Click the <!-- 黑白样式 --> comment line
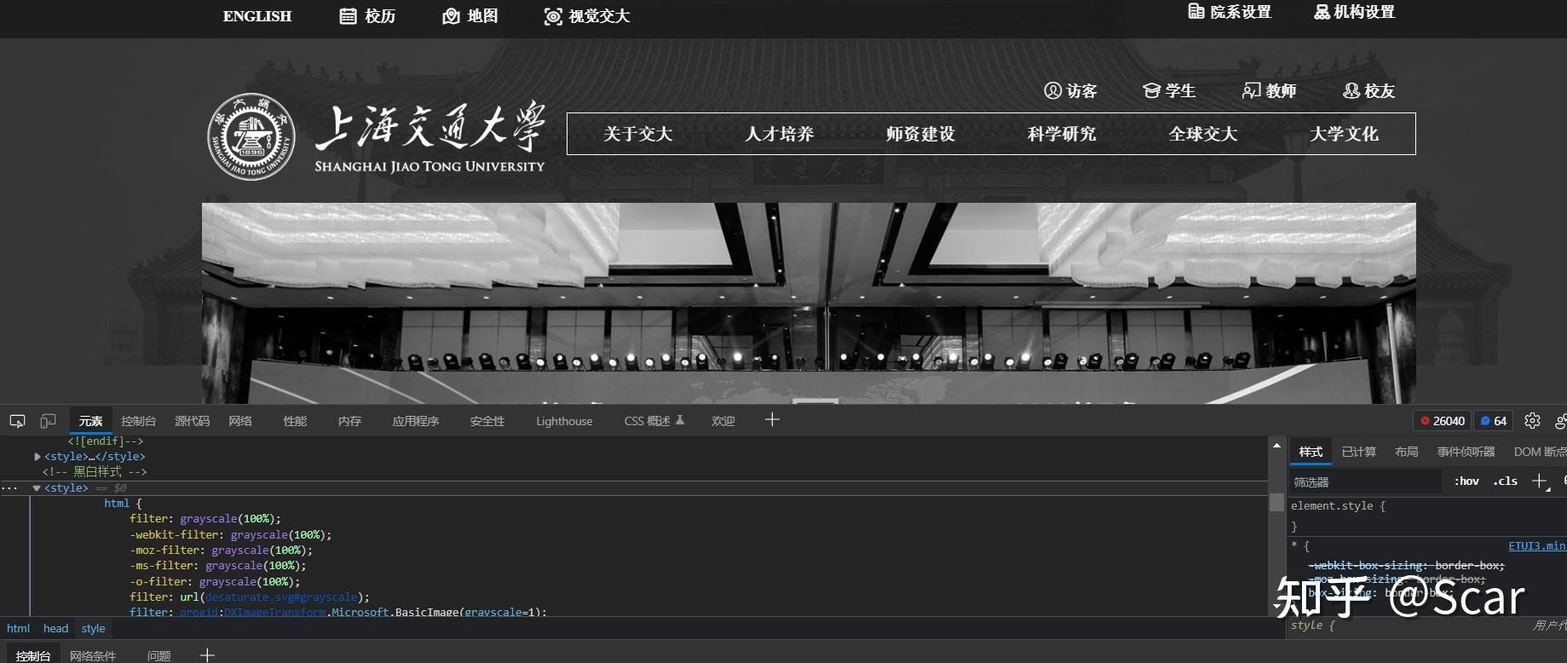The height and width of the screenshot is (663, 1567). pyautogui.click(x=95, y=471)
